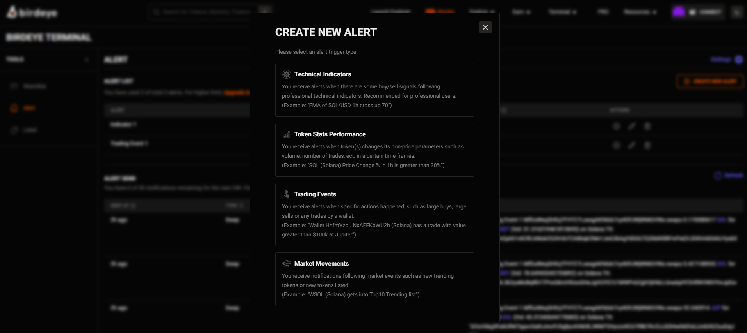
Task: Open the Label item in the left sidebar
Action: tap(23, 130)
